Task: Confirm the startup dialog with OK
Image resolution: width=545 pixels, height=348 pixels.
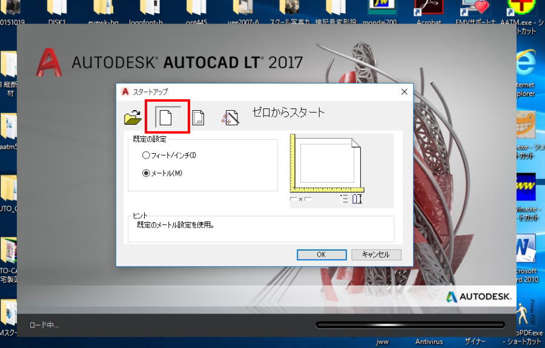Action: (x=322, y=255)
